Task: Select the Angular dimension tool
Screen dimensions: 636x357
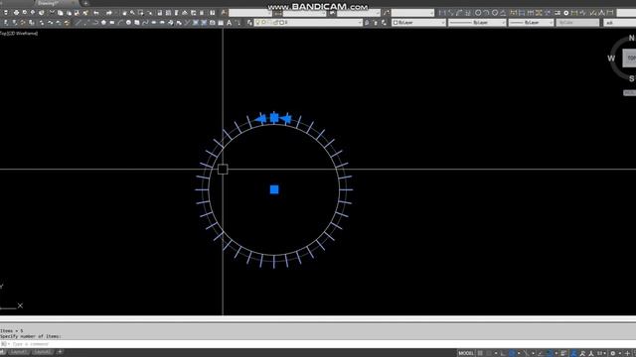Action: click(503, 13)
